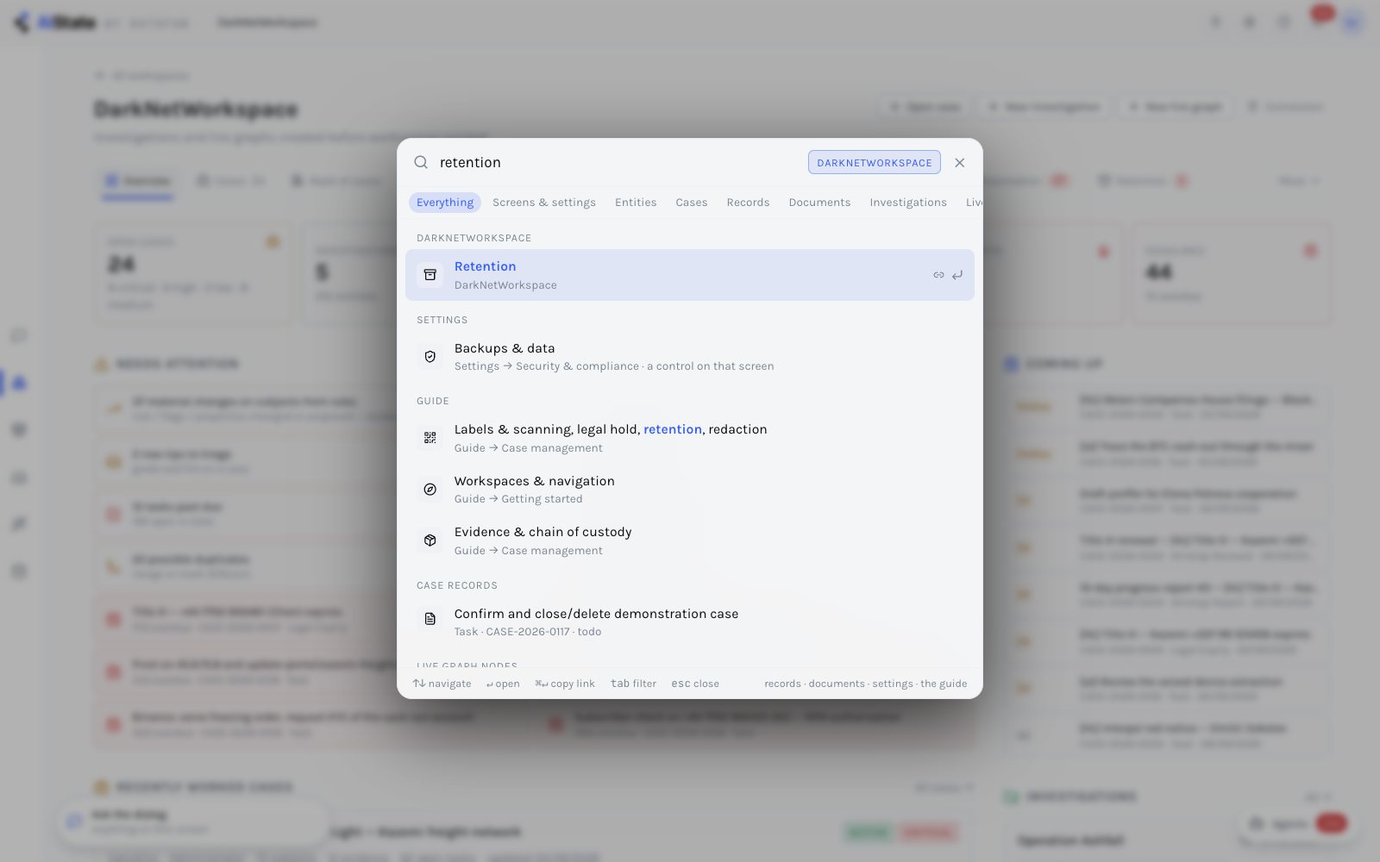Click 'Settings → Security & compliance' path text
The width and height of the screenshot is (1380, 862).
click(x=547, y=366)
